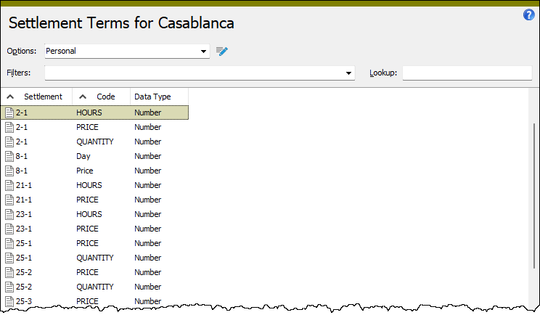The image size is (540, 315).
Task: Toggle sort arrow on Settlement column
Action: (10, 97)
